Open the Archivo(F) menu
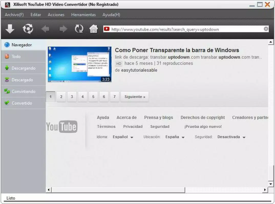 (x=14, y=15)
